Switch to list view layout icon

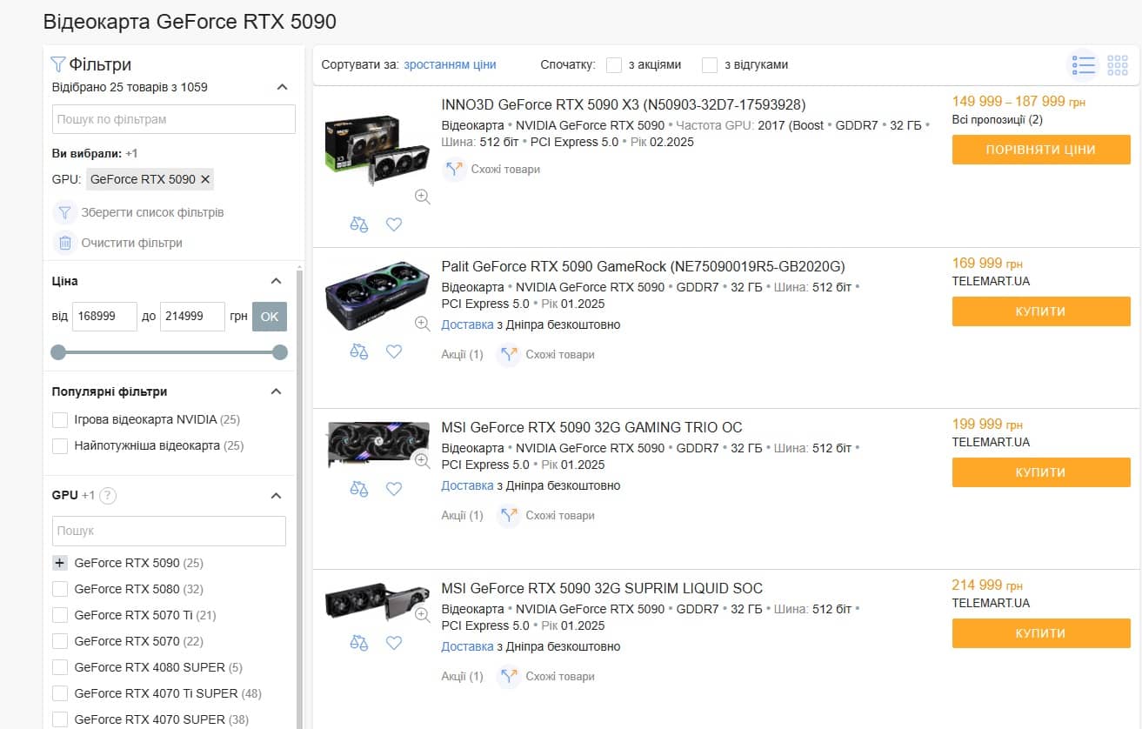click(x=1083, y=65)
